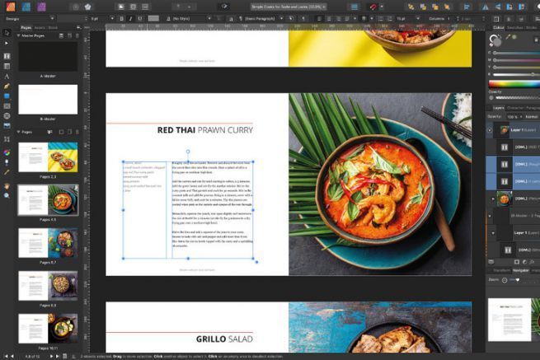Image resolution: width=540 pixels, height=360 pixels.
Task: Click the text colour swatch
Action: 153,19
